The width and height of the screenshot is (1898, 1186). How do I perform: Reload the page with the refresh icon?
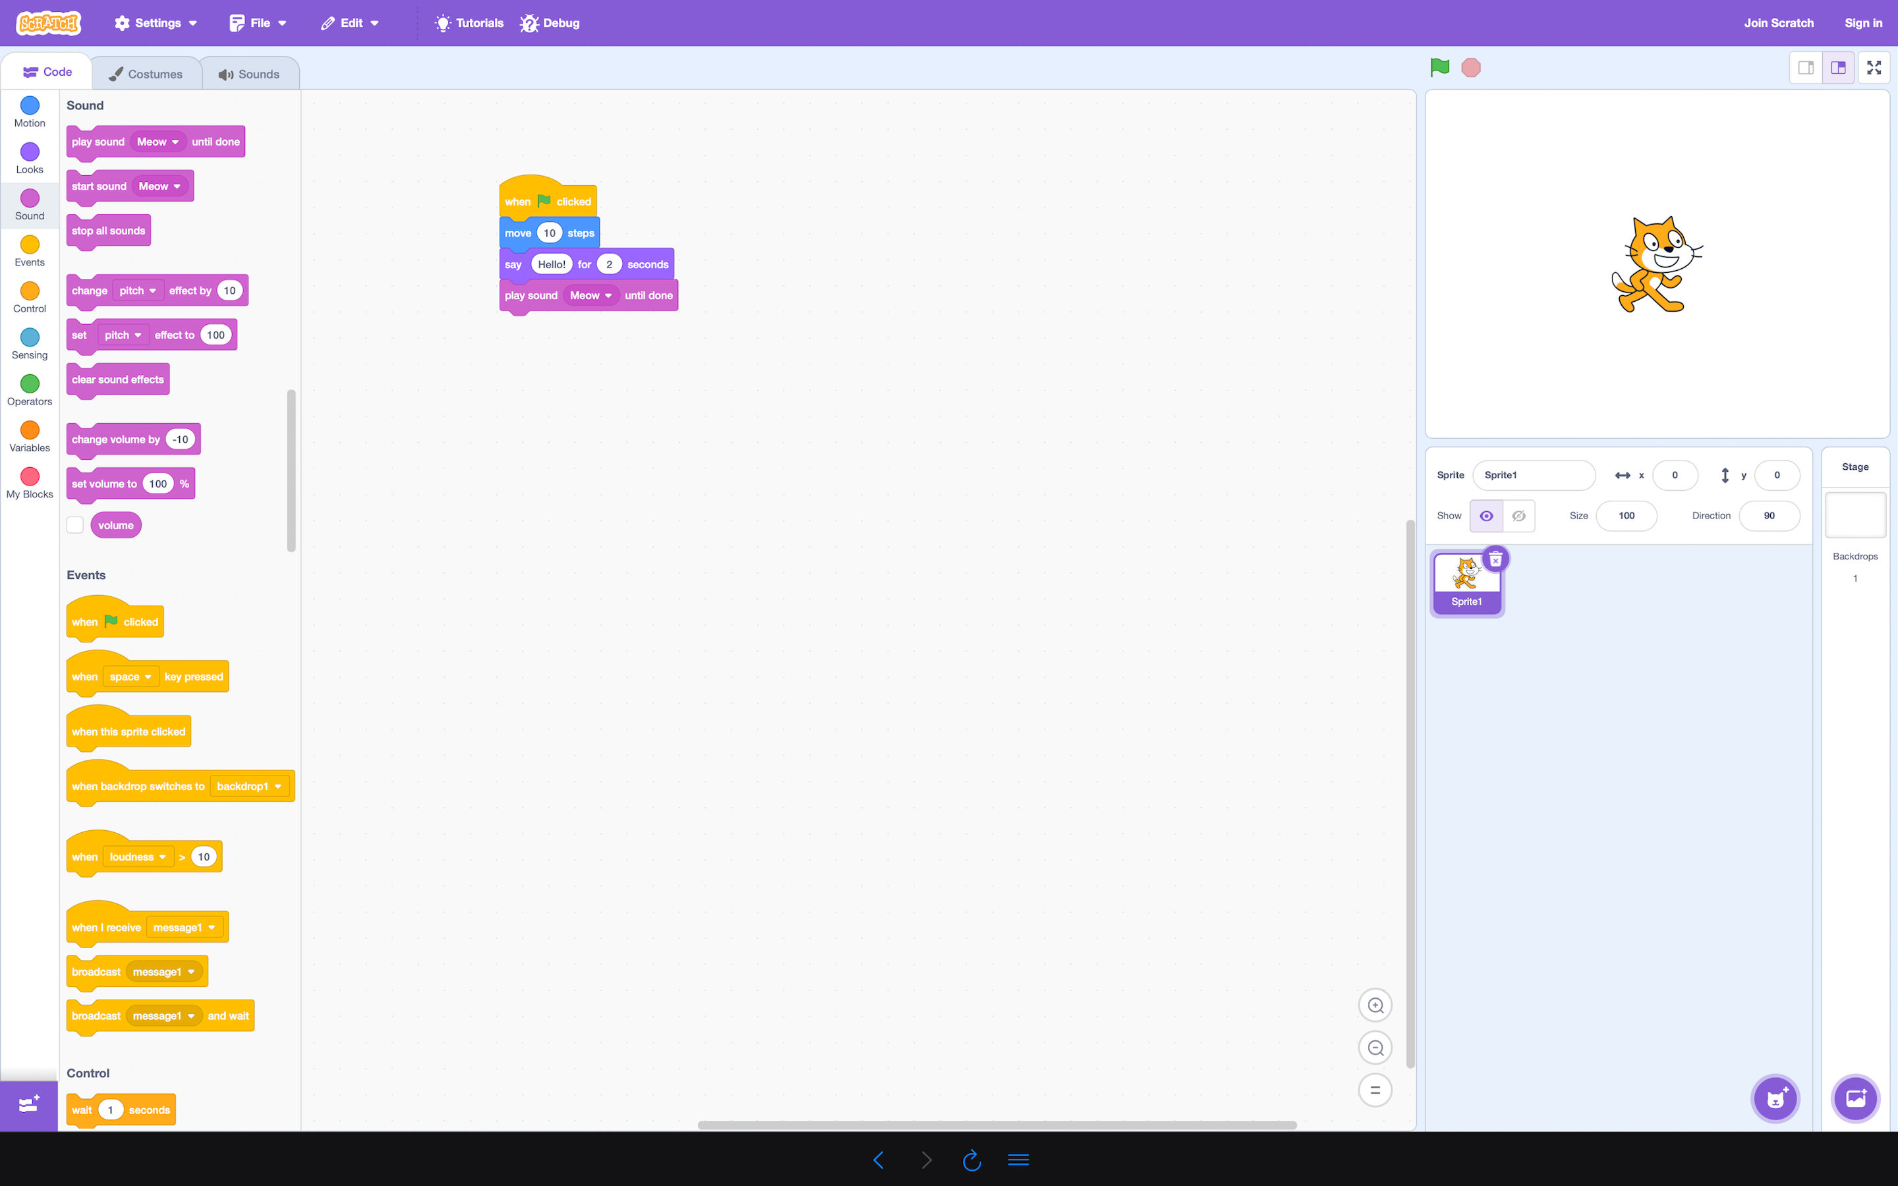[x=972, y=1160]
